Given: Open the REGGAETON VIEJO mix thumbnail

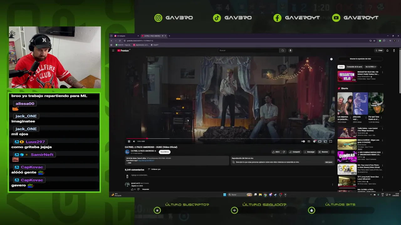Looking at the screenshot, I should tap(347, 77).
